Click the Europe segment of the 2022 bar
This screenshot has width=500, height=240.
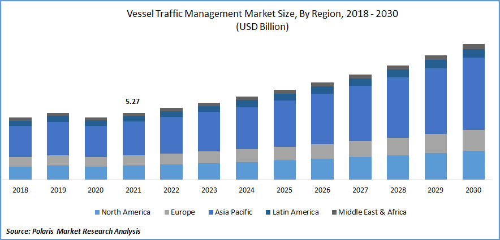pos(171,159)
